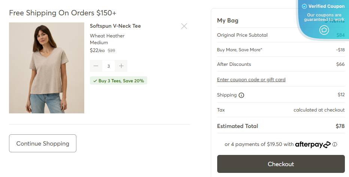Click the Wheat Heather color label
This screenshot has width=349, height=177.
107,36
